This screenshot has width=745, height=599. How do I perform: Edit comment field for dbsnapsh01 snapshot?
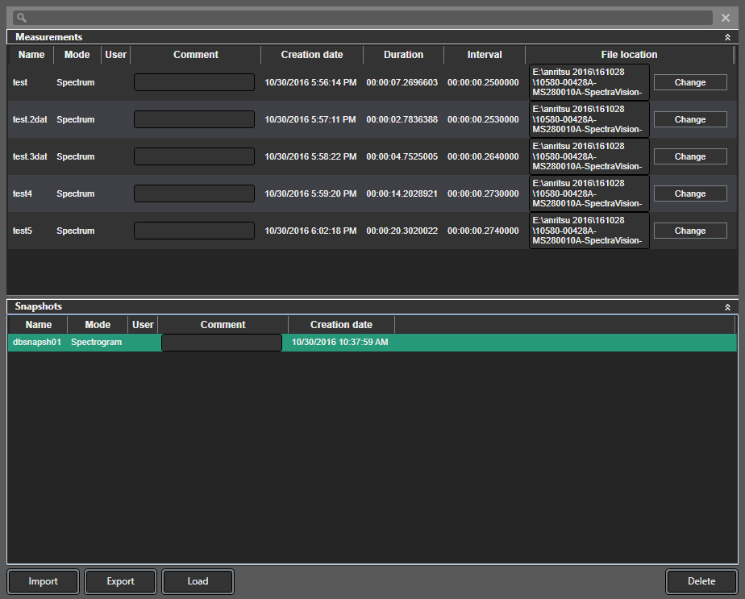click(x=222, y=343)
